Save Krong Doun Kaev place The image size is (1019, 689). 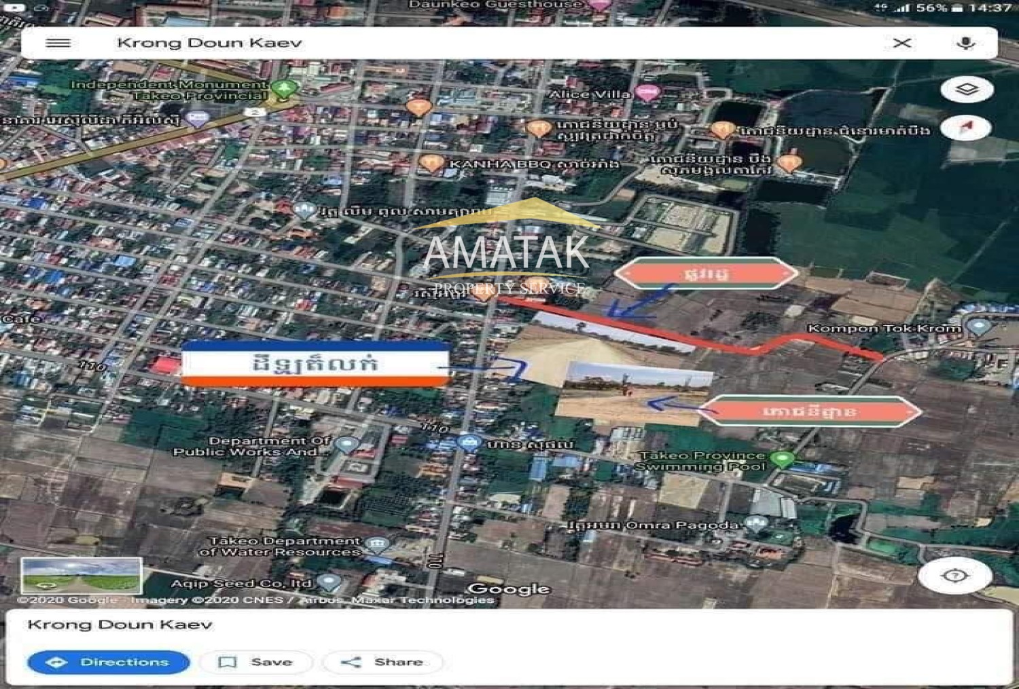point(256,662)
